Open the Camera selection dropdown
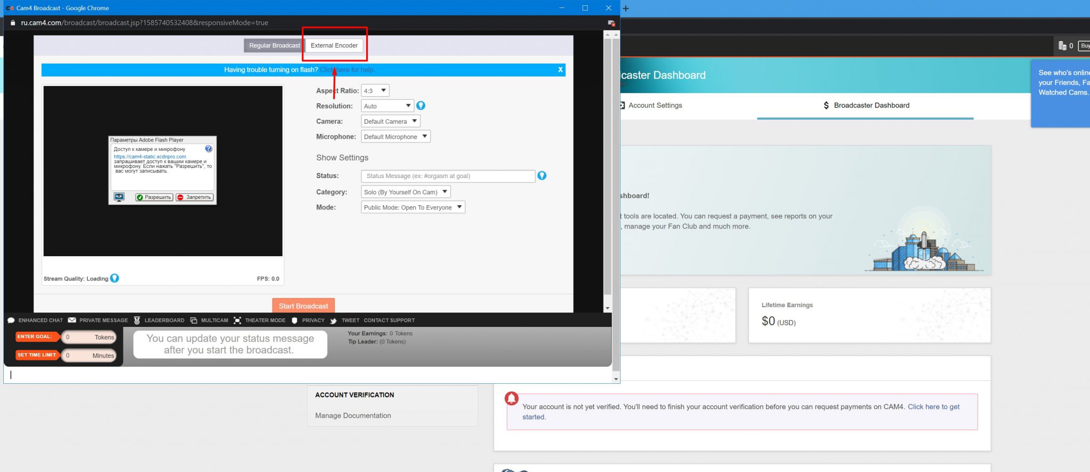 (x=390, y=122)
